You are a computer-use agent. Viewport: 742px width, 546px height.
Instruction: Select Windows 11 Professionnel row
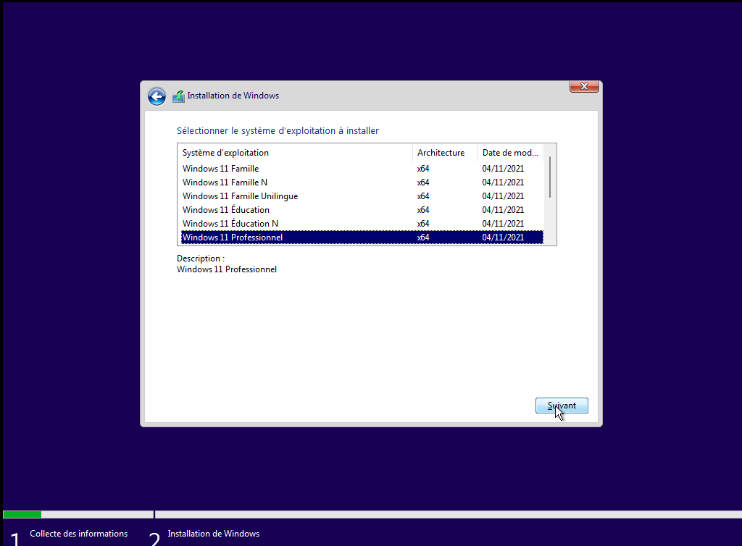(362, 238)
